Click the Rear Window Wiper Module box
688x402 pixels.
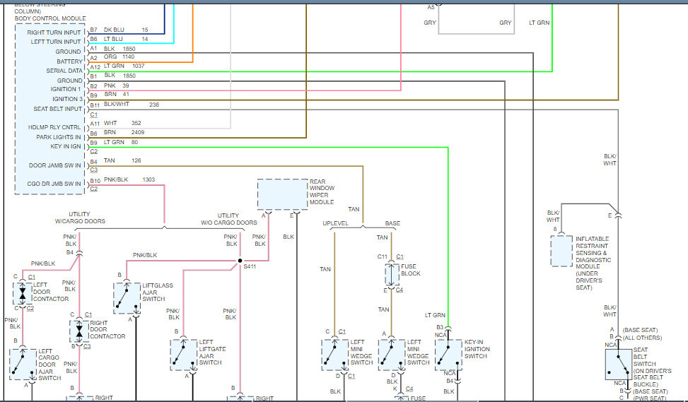(282, 194)
